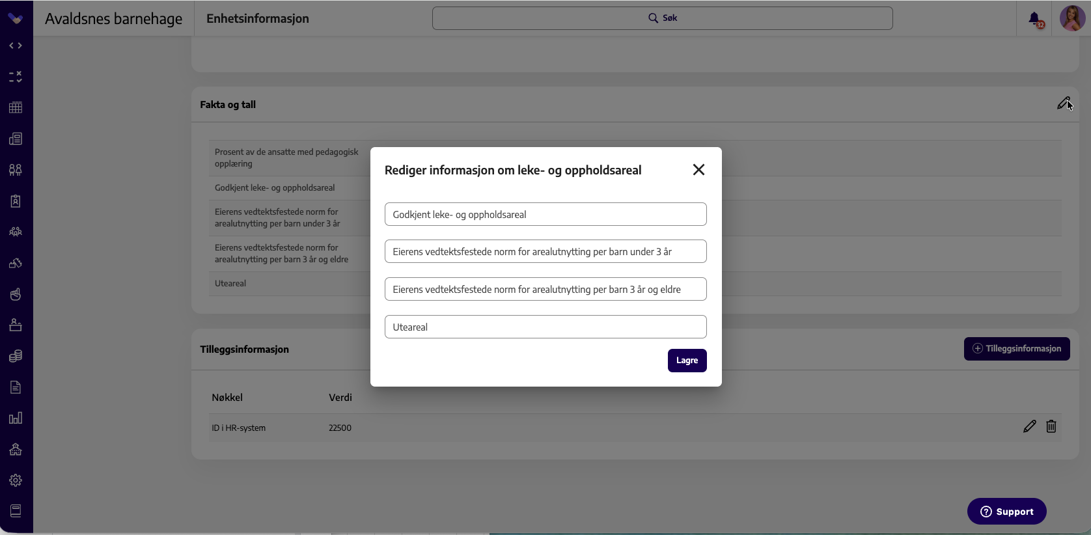Open the stacked coins icon in the sidebar
The height and width of the screenshot is (535, 1091).
coord(16,356)
